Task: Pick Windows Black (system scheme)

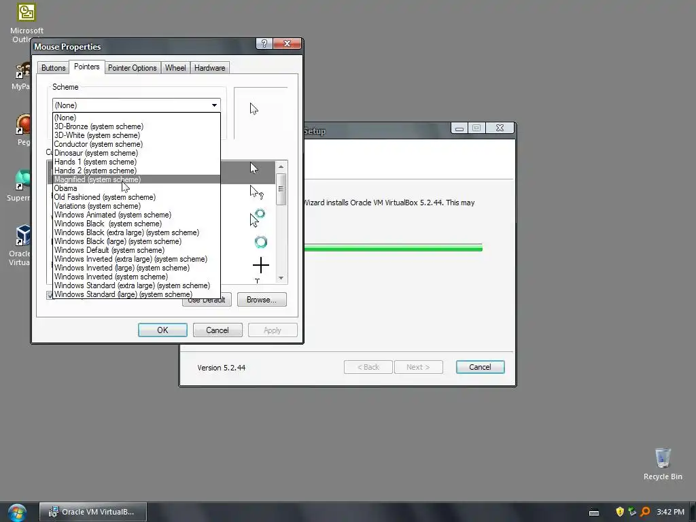Action: pyautogui.click(x=136, y=224)
